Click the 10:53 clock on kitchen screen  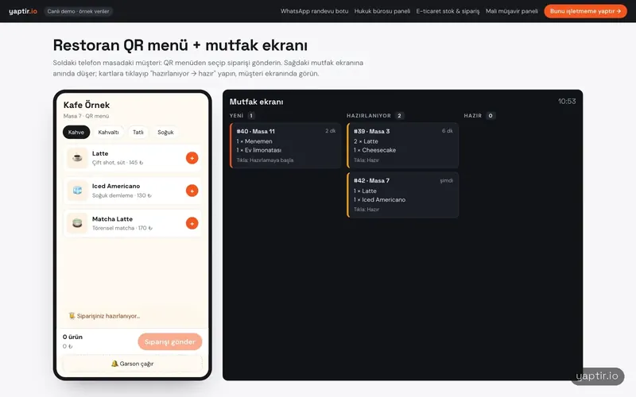click(567, 102)
